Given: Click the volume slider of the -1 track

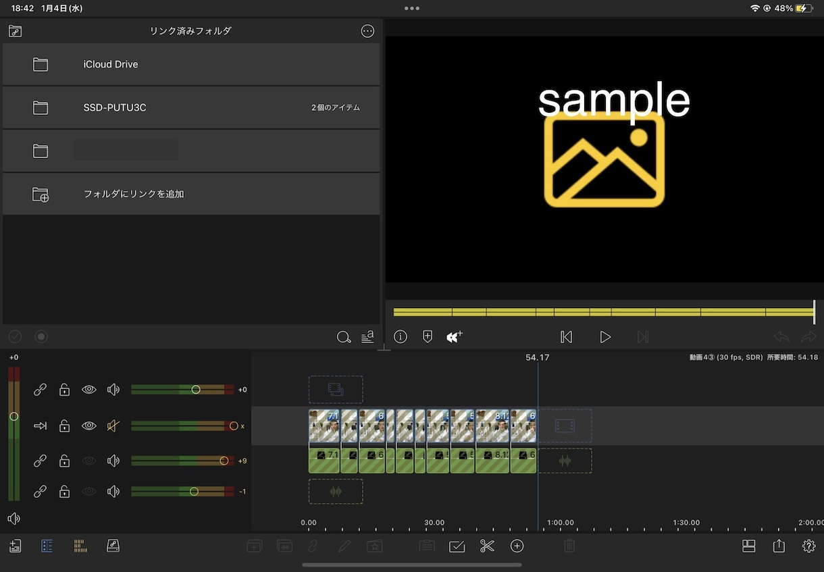Looking at the screenshot, I should pyautogui.click(x=182, y=492).
